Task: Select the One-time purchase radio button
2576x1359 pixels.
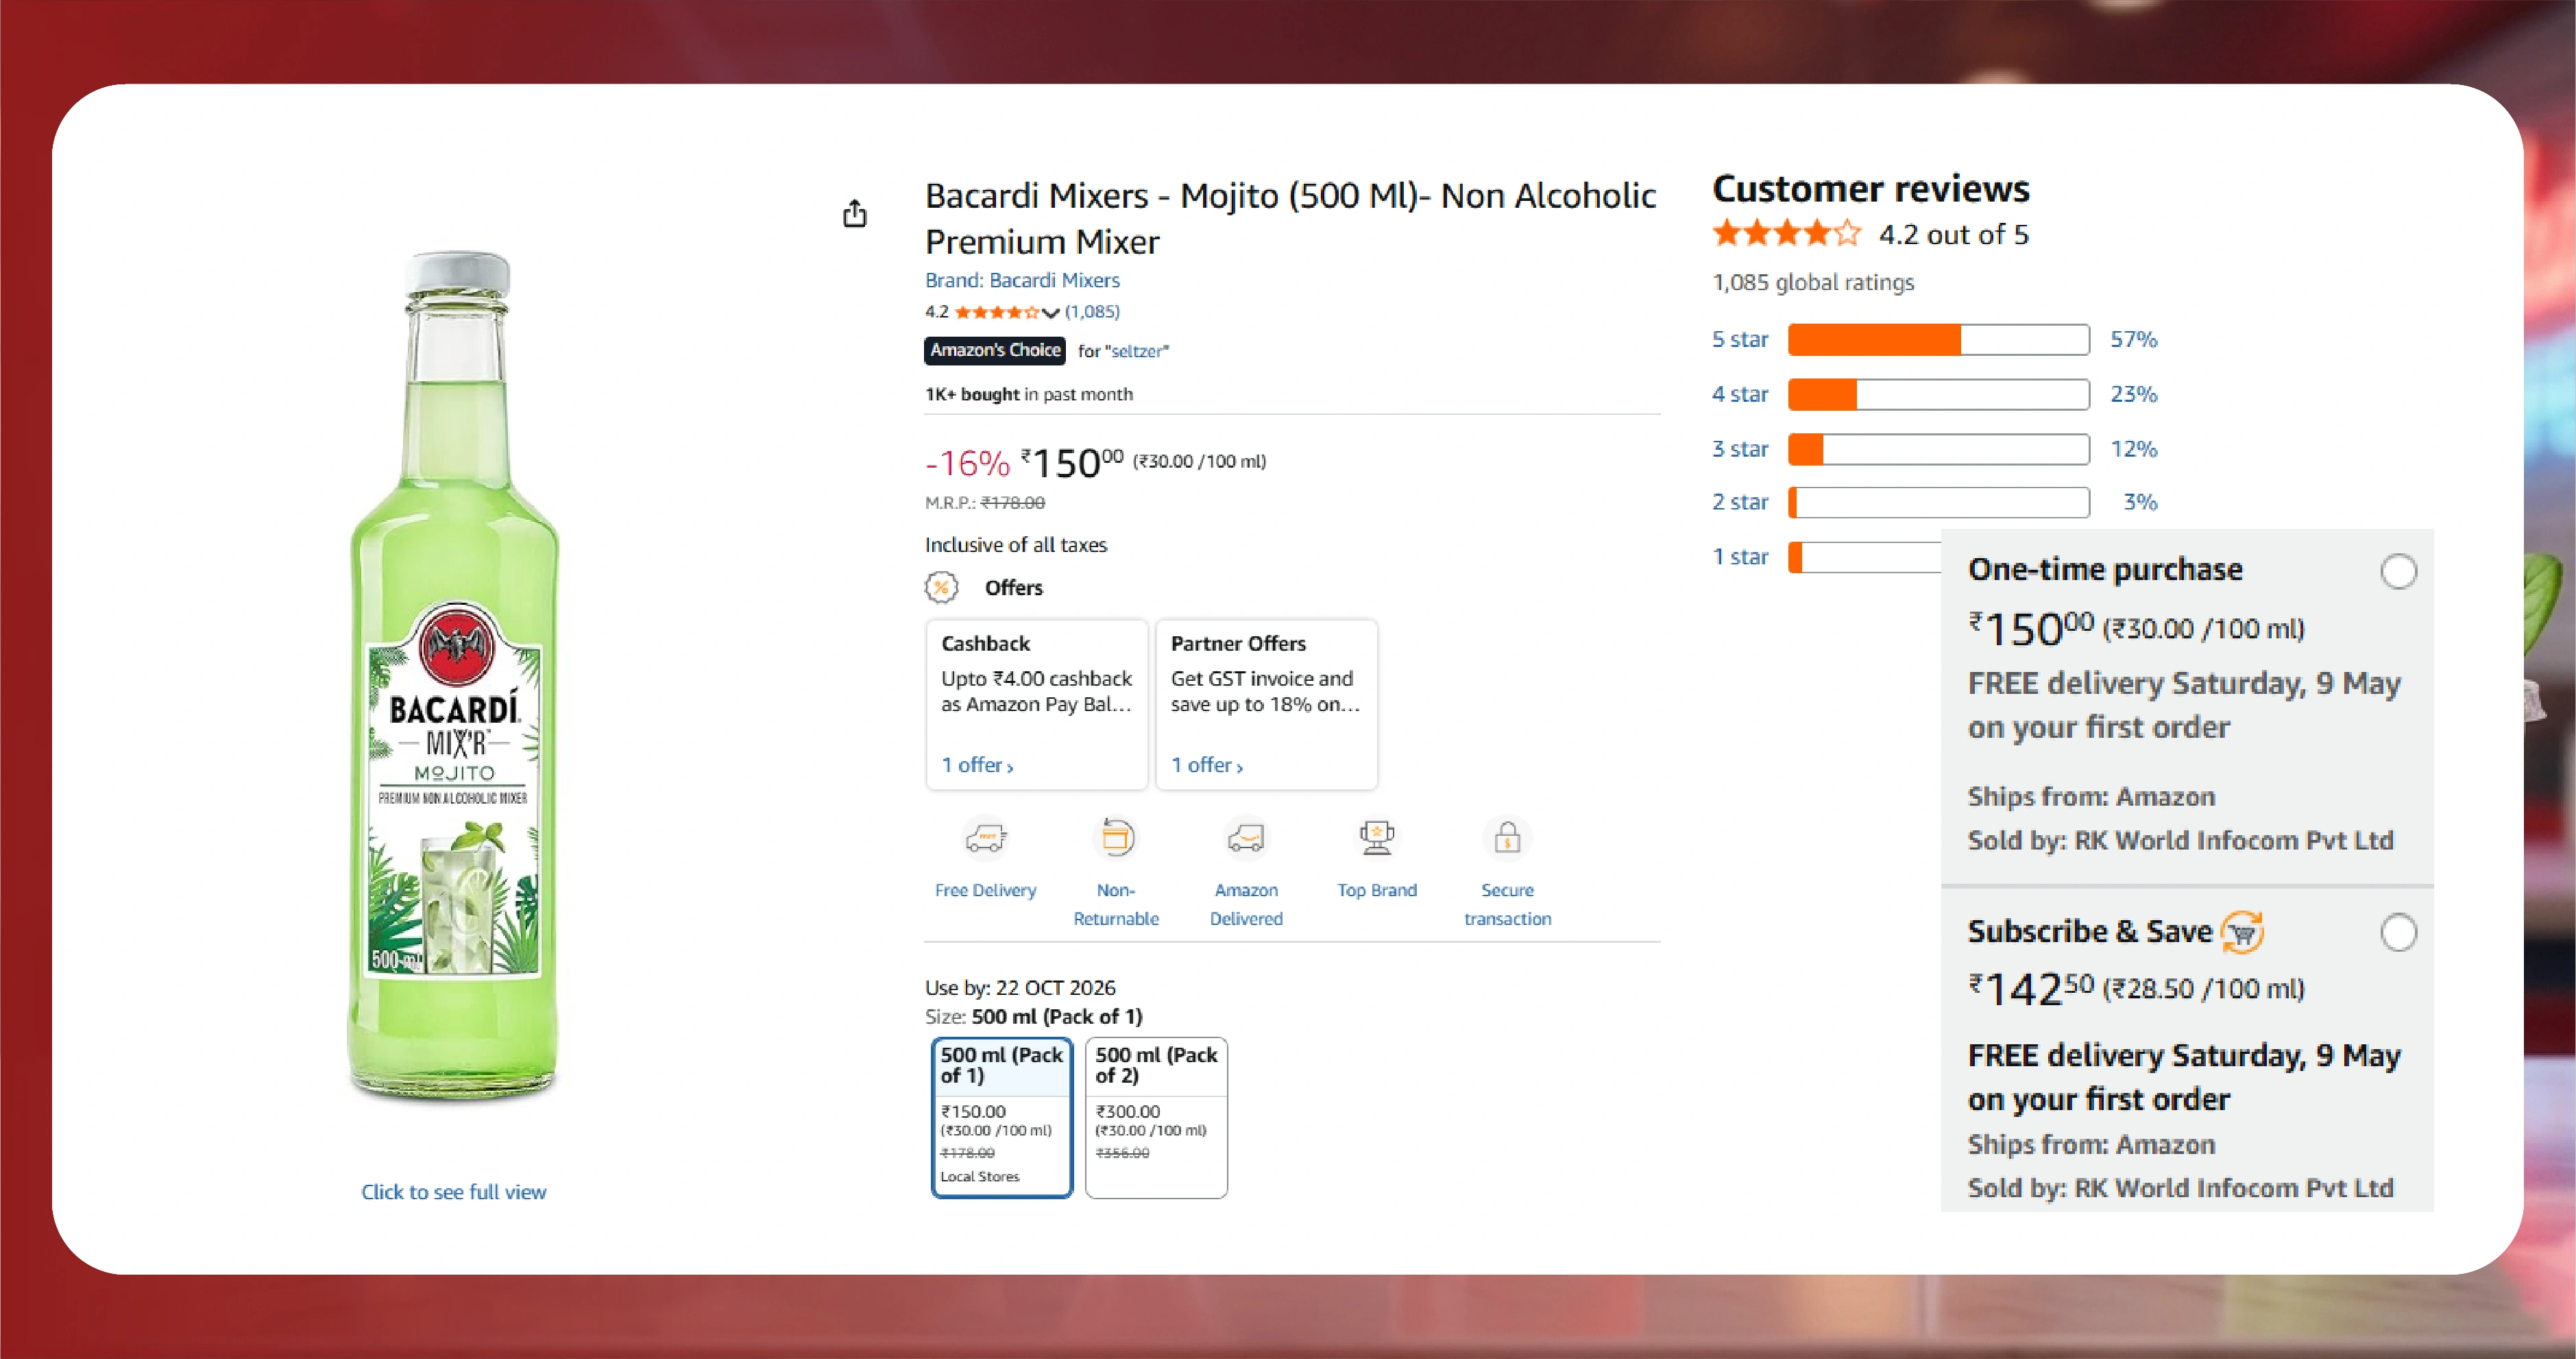Action: click(2398, 571)
